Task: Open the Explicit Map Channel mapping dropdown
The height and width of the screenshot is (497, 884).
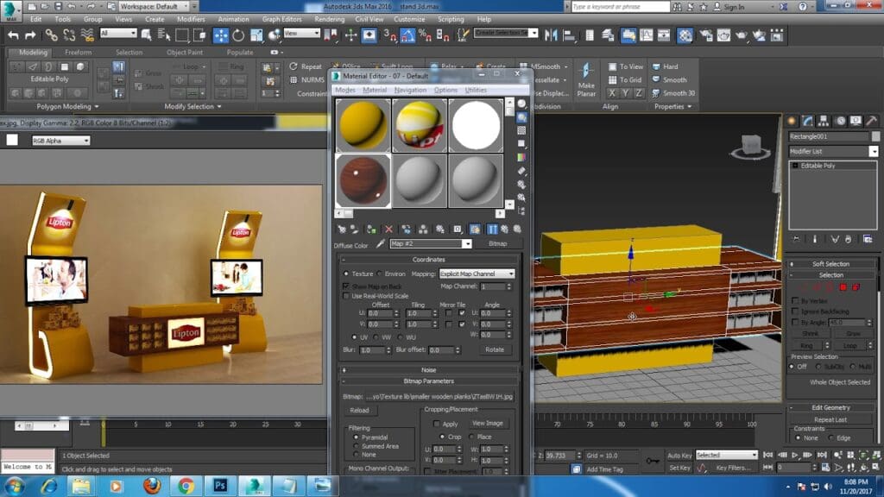Action: click(477, 274)
